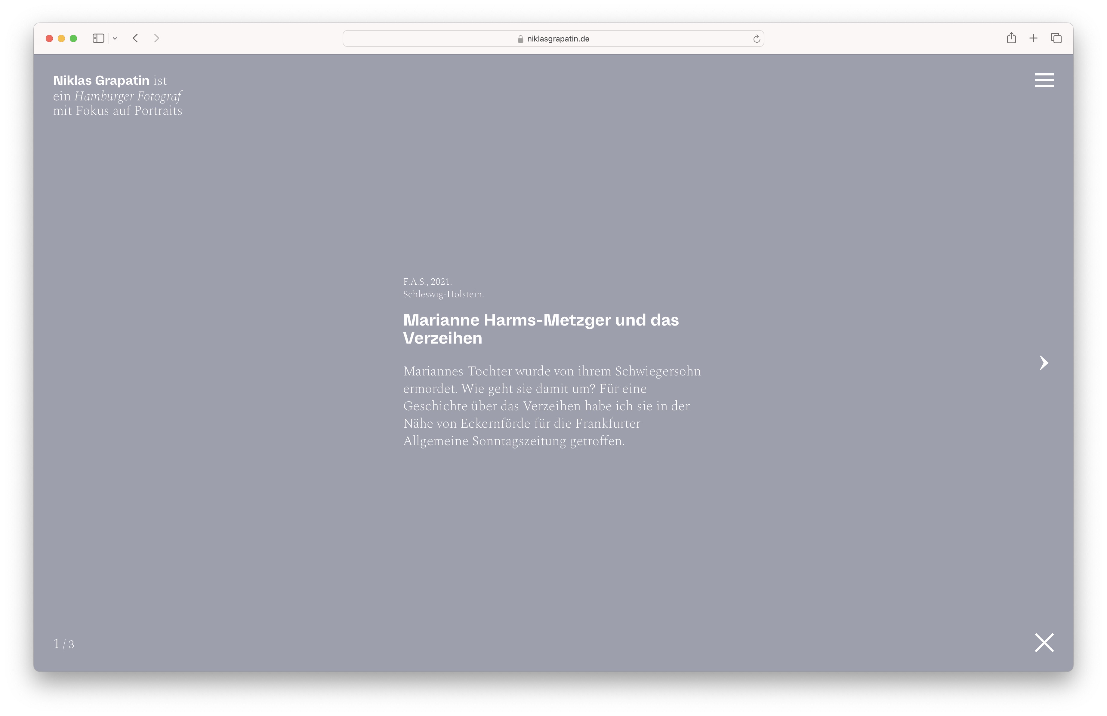Click the green fullscreen window button

pyautogui.click(x=73, y=38)
